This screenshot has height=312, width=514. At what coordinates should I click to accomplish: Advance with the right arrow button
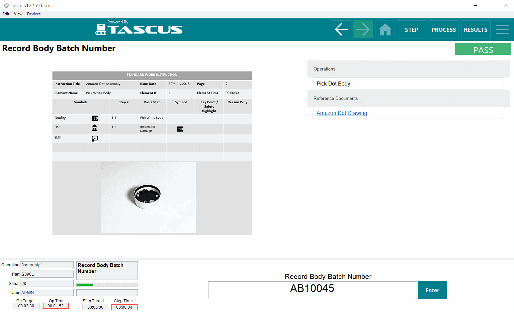click(x=363, y=29)
